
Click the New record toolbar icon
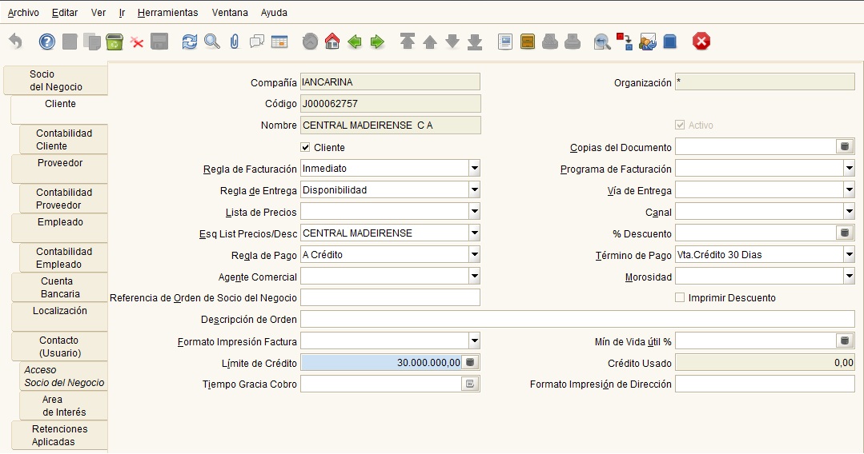click(x=70, y=42)
